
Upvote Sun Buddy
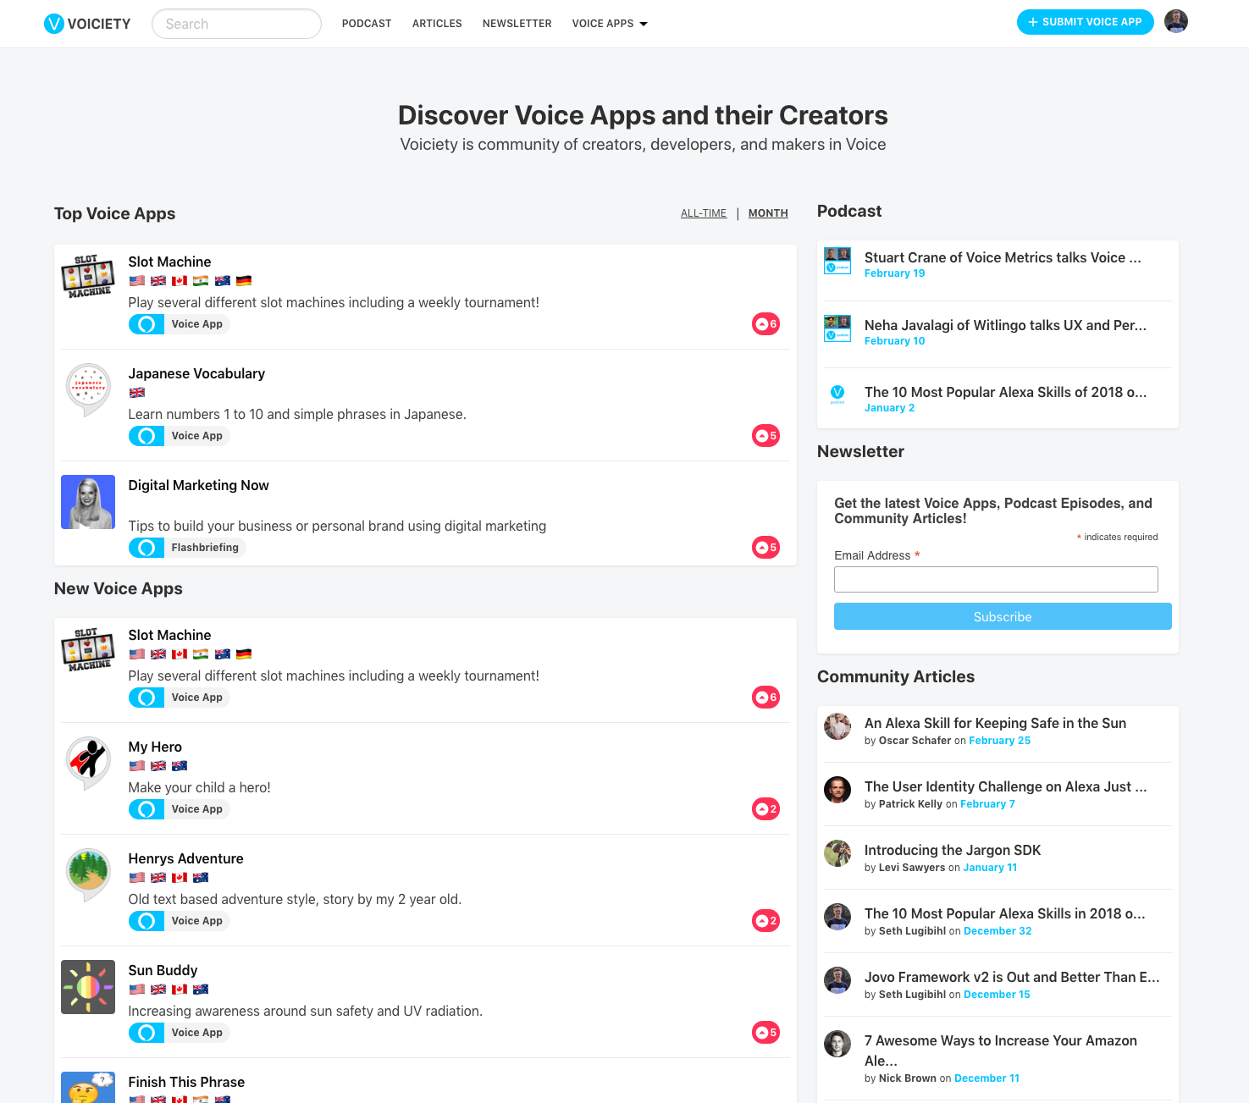[765, 1033]
